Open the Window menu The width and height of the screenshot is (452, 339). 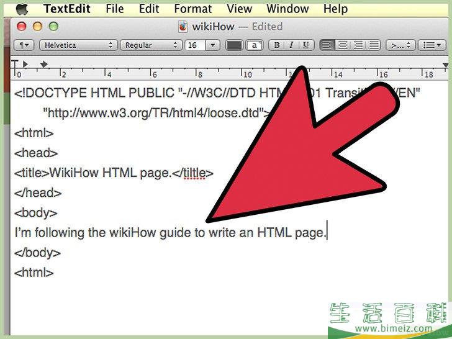coord(287,9)
